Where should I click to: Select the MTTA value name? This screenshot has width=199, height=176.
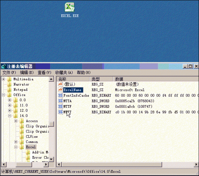point(68,101)
